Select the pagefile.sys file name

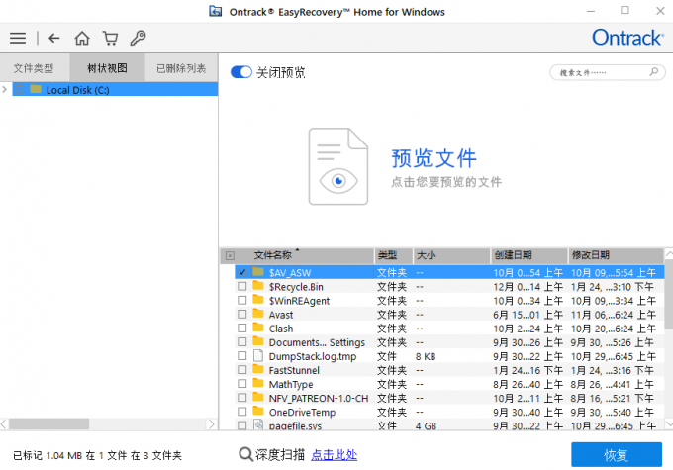click(x=295, y=425)
